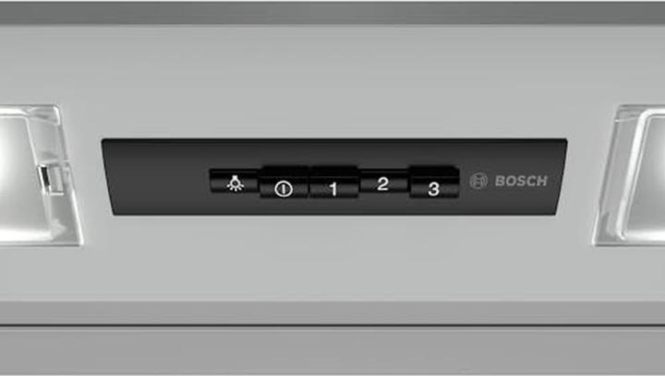
Task: Click raised top edge of switch 1
Action: click(333, 171)
